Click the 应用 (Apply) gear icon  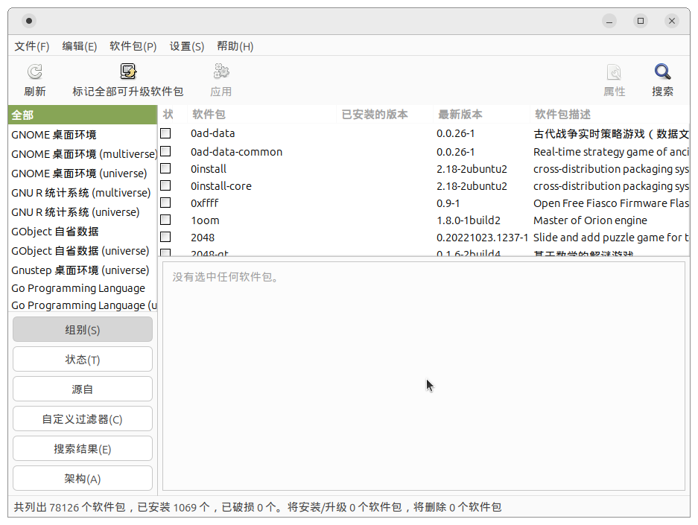point(220,72)
